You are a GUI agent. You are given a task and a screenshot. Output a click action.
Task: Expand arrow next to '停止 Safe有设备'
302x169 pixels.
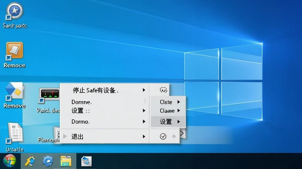(144, 90)
